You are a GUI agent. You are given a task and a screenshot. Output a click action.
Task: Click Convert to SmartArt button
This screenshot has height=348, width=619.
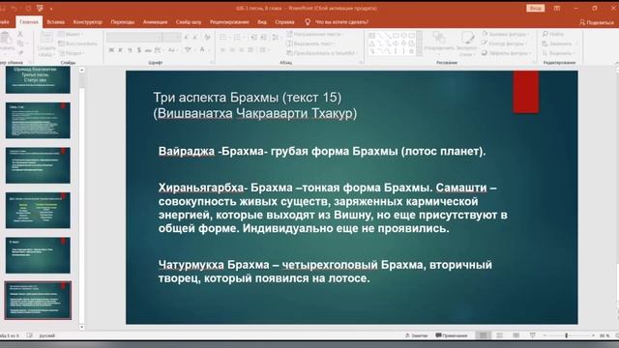[322, 53]
